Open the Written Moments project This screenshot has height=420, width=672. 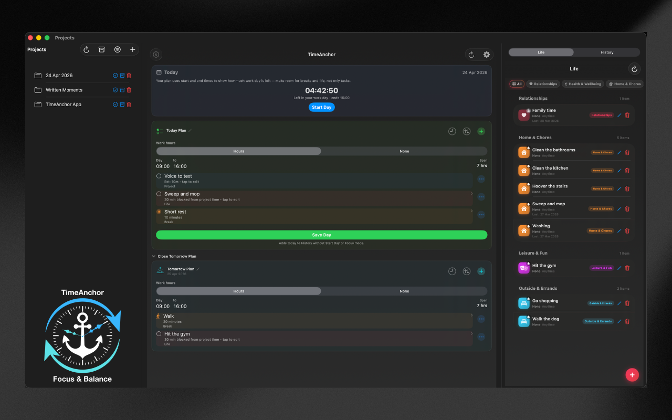pos(64,90)
